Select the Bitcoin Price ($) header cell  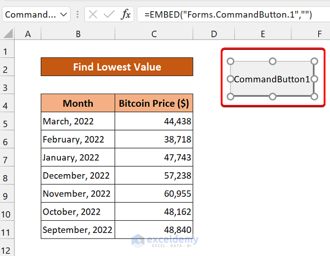154,103
